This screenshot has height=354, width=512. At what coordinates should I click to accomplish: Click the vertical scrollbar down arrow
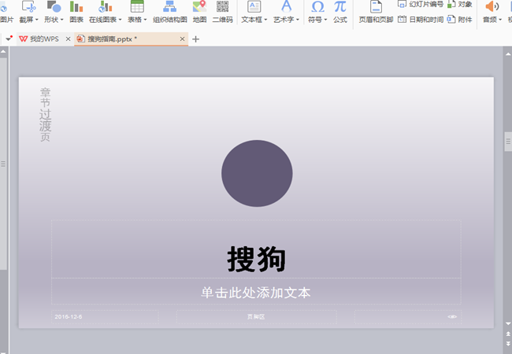point(508,323)
